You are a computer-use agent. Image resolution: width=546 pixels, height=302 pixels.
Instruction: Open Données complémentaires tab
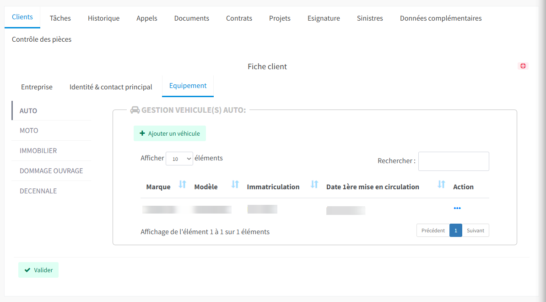tap(440, 18)
